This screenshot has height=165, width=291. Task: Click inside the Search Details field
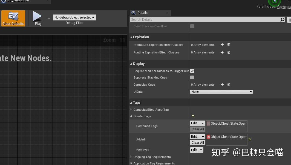point(205,19)
